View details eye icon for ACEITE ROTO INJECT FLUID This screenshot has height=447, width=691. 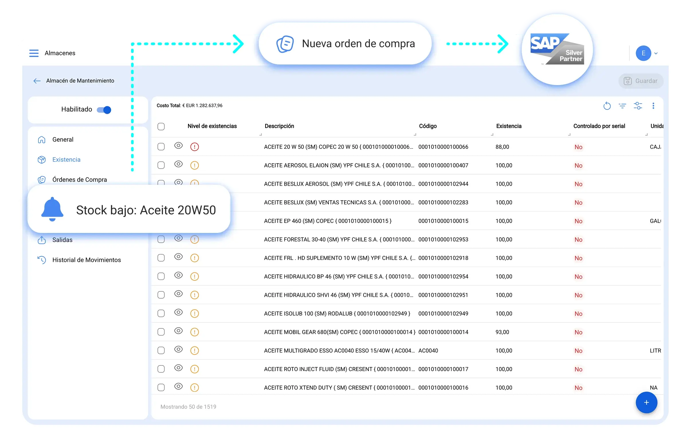click(178, 368)
